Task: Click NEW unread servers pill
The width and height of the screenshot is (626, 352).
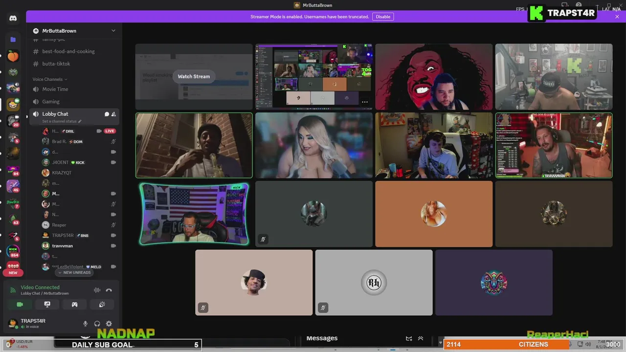Action: pos(13,273)
